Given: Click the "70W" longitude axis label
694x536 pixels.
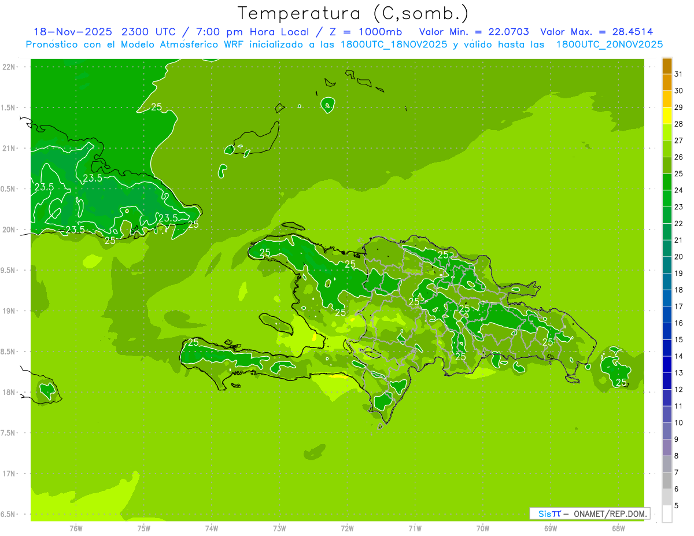Looking at the screenshot, I should [x=483, y=528].
